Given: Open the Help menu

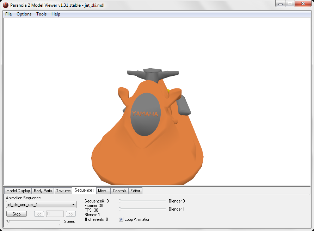Looking at the screenshot, I should tap(56, 14).
